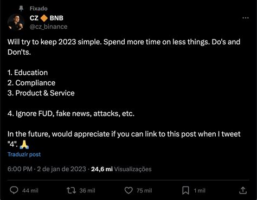Click the orange BNB diamond badge
This screenshot has width=257, height=200.
point(44,18)
